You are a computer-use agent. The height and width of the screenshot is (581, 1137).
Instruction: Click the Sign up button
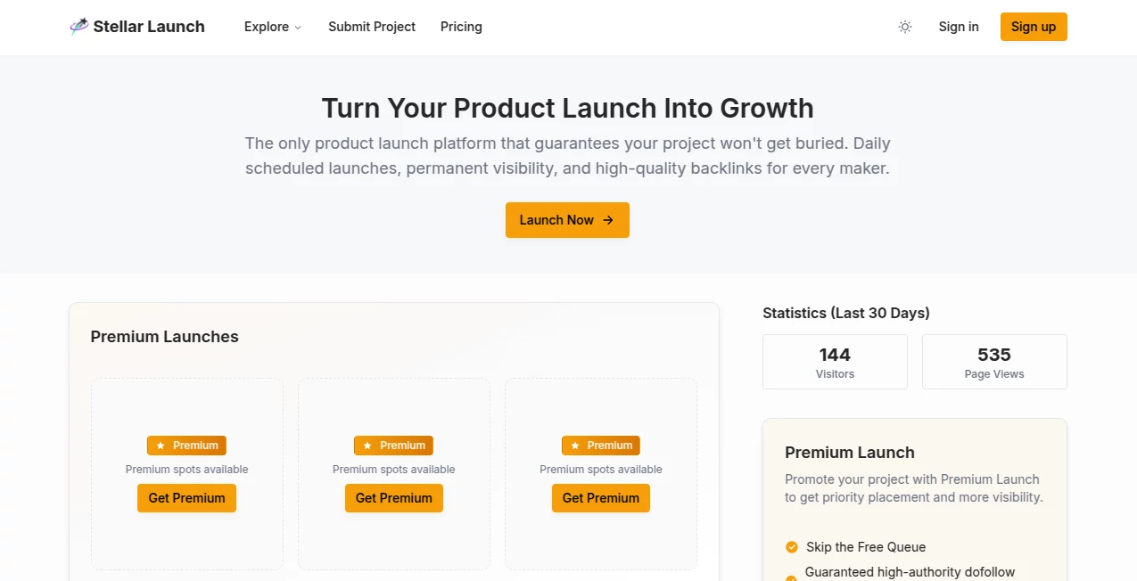(x=1034, y=27)
